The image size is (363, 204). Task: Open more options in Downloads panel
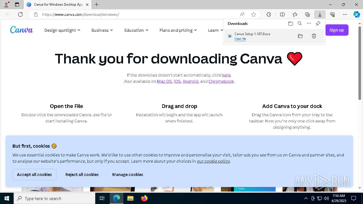309,24
